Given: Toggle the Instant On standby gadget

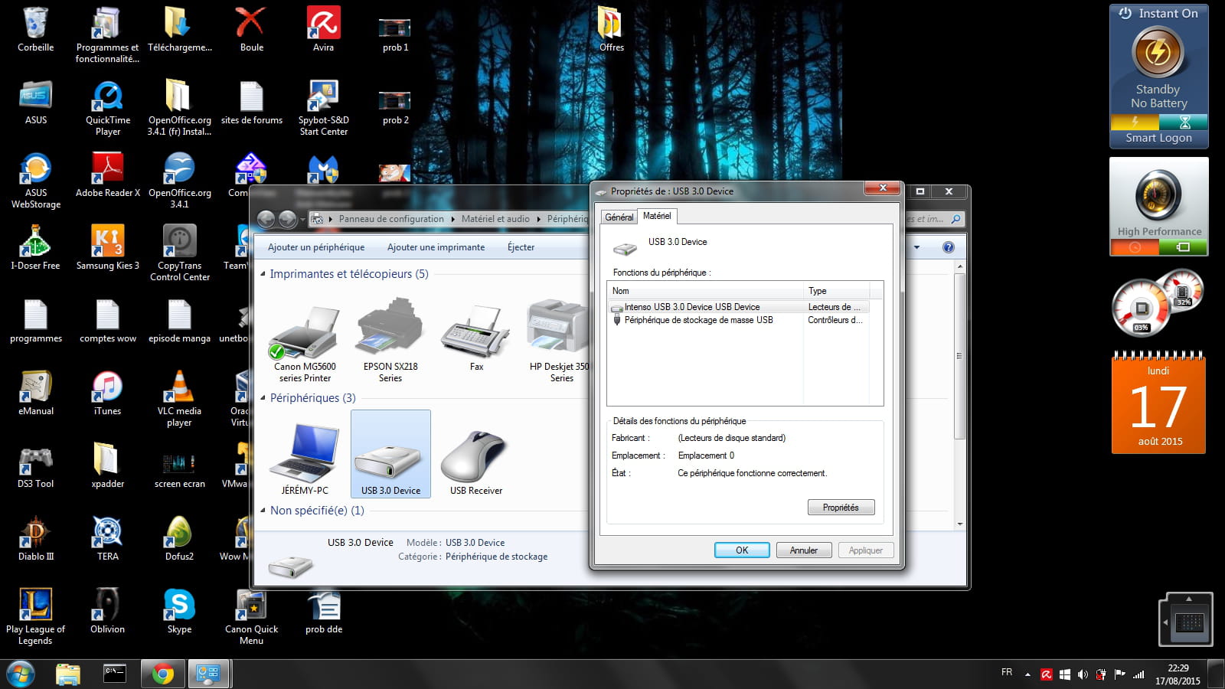Looking at the screenshot, I should coord(1158,52).
